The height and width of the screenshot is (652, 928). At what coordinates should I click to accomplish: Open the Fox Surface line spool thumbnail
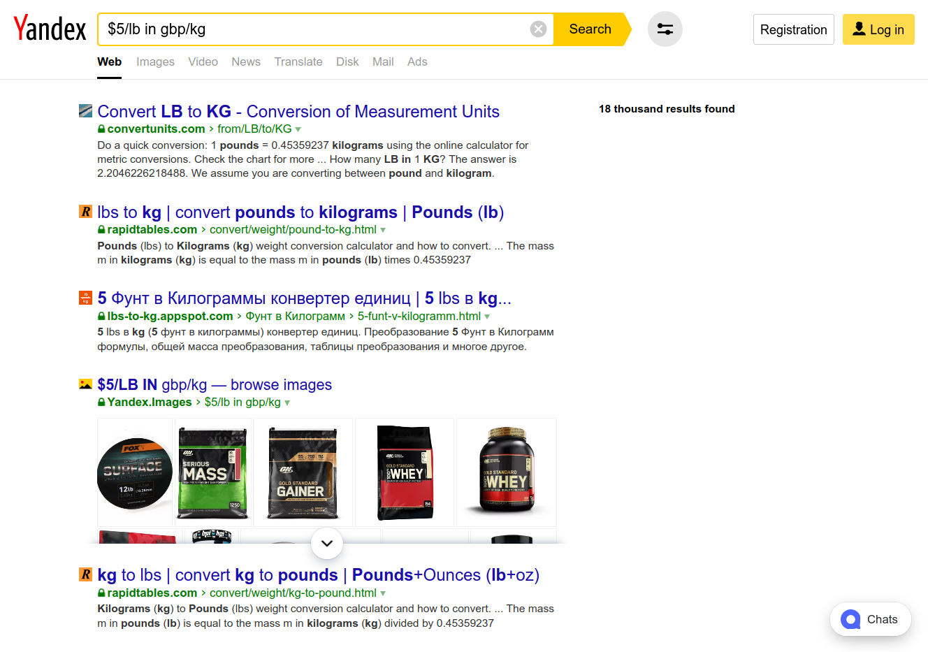tap(135, 472)
